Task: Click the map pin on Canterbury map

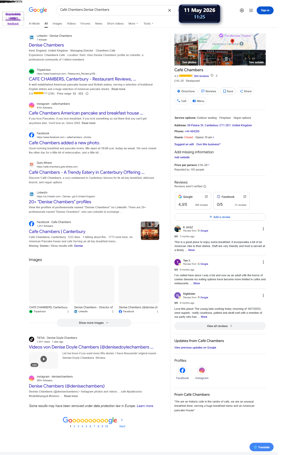Action: point(232,41)
